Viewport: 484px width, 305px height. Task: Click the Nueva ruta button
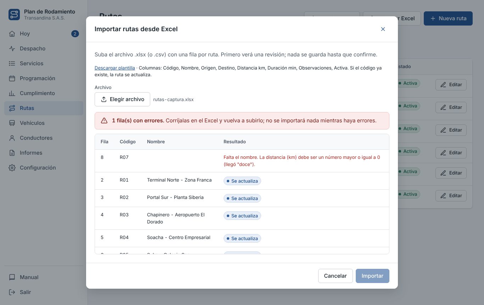pos(448,18)
